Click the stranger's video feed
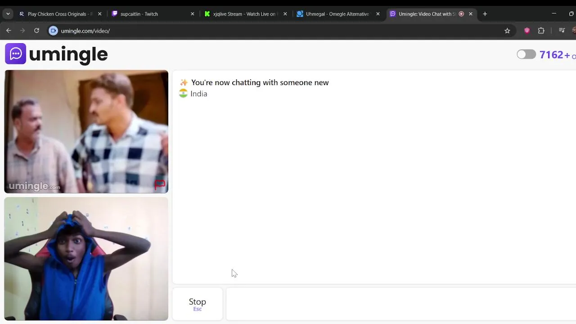The image size is (576, 324). point(86,131)
